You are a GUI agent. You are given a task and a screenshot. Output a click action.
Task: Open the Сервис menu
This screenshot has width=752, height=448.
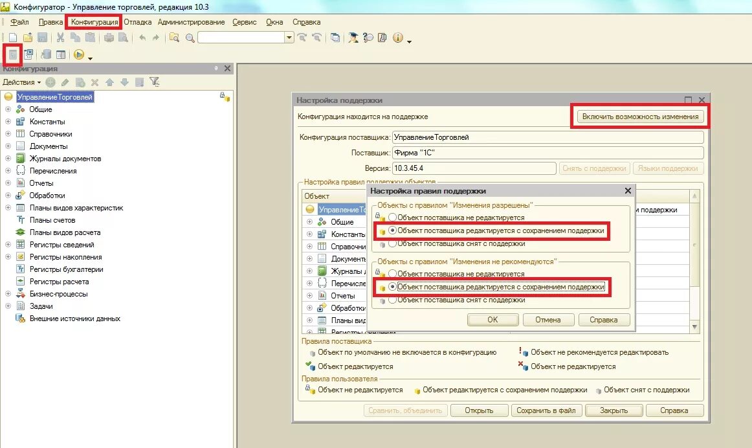(245, 22)
